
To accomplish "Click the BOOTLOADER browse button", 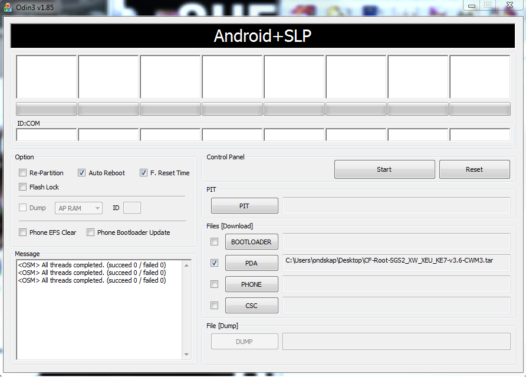I will (x=252, y=242).
